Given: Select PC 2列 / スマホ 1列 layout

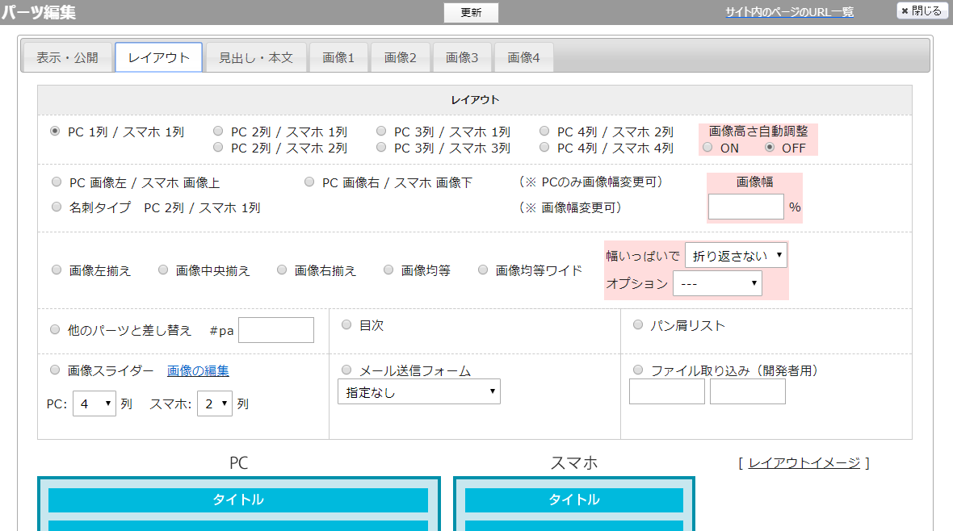Looking at the screenshot, I should 219,132.
